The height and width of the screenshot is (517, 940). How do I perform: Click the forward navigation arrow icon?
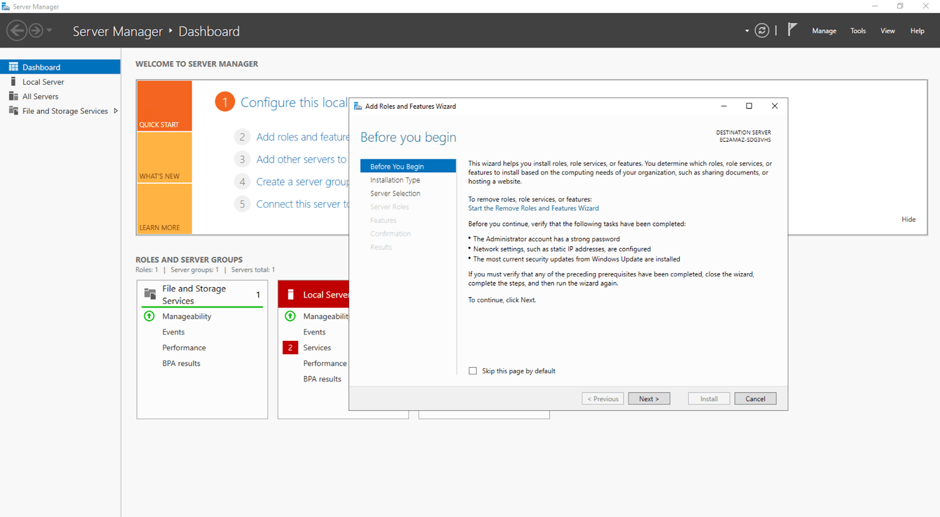pyautogui.click(x=36, y=30)
